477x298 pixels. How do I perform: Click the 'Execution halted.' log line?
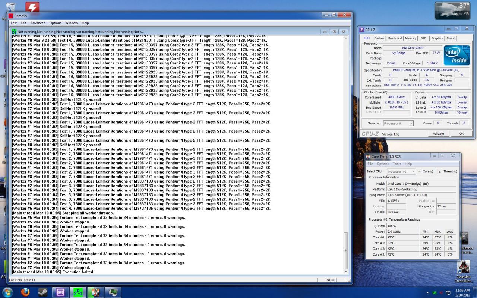(53, 272)
